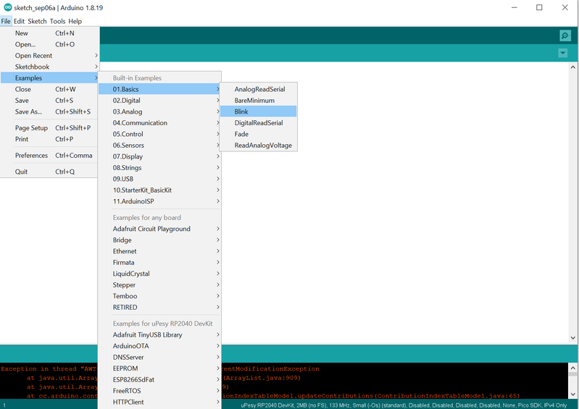Expand the 03.Analog examples submenu
The height and width of the screenshot is (409, 579).
(159, 111)
